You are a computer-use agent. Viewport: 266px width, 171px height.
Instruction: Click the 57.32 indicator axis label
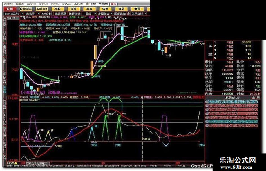14,119
